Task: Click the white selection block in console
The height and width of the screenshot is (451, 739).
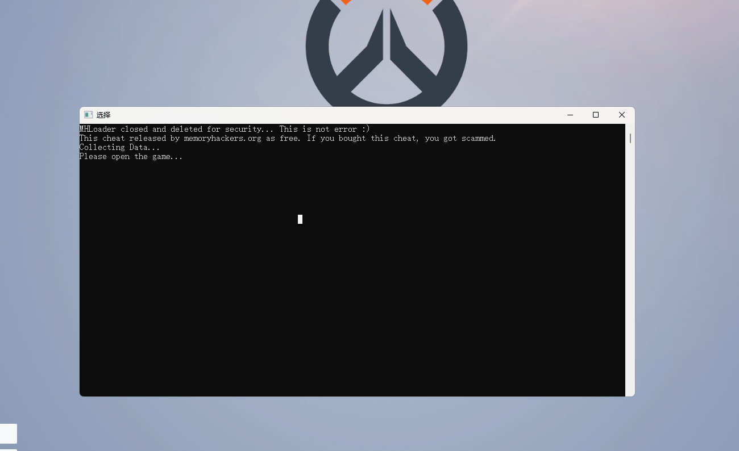Action: (300, 219)
